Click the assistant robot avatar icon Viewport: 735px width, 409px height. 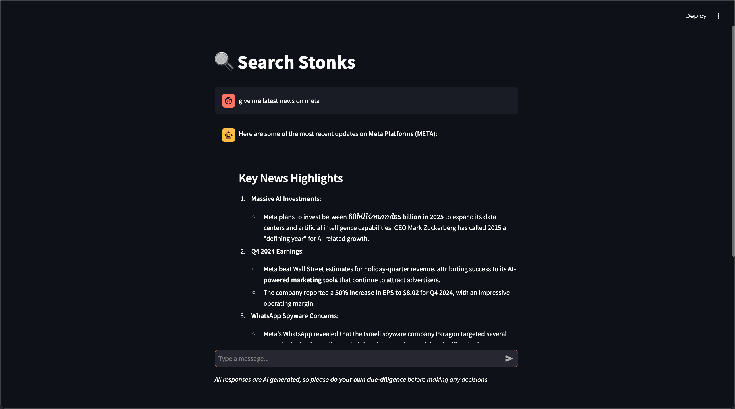coord(228,135)
